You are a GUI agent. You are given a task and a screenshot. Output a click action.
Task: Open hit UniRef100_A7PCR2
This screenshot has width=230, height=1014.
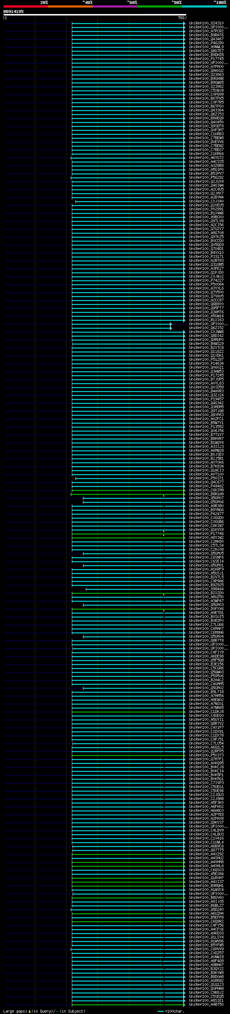click(206, 31)
